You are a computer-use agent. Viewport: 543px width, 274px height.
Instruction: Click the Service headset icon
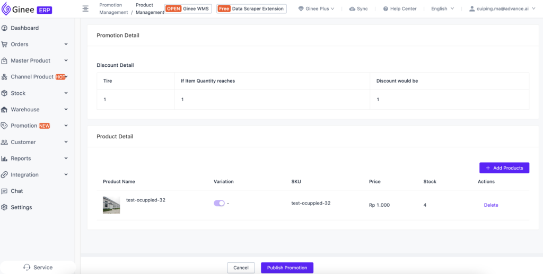tap(27, 267)
